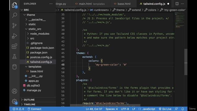The width and height of the screenshot is (197, 111).
Task: Open manage.py file
Action: tap(38, 90)
